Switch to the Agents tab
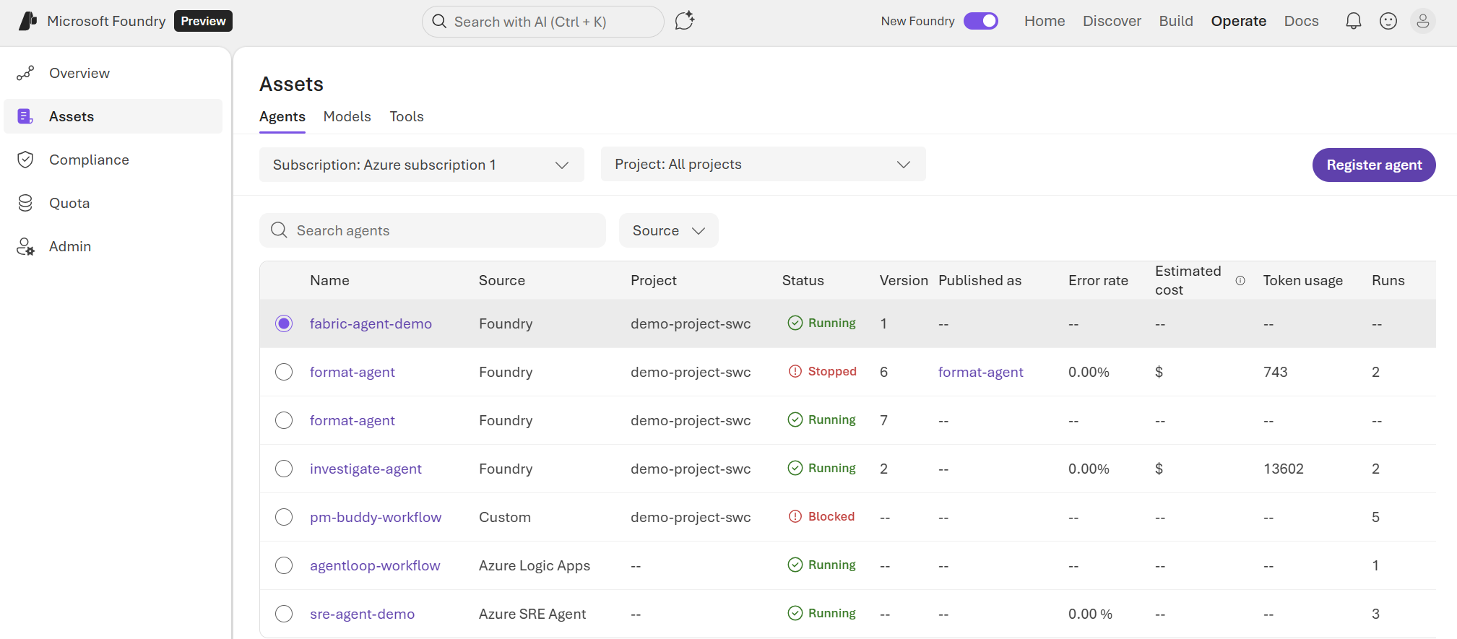This screenshot has height=639, width=1457. point(282,117)
